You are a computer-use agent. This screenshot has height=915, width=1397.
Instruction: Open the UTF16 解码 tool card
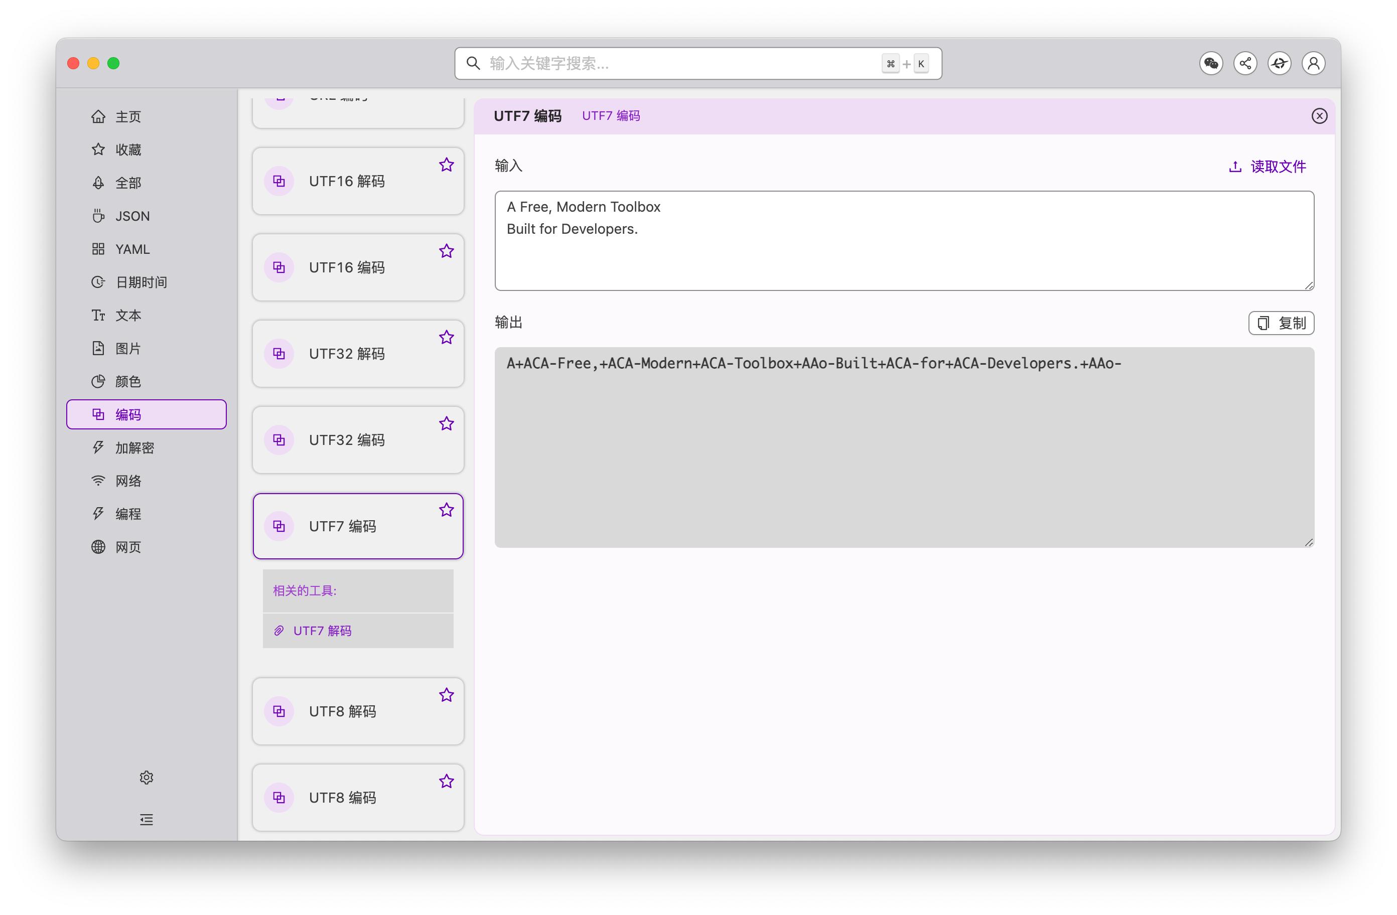(358, 182)
